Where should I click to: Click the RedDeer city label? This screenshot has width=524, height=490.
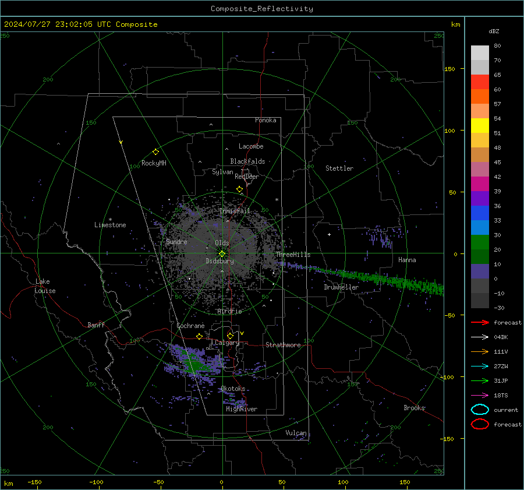(x=247, y=177)
